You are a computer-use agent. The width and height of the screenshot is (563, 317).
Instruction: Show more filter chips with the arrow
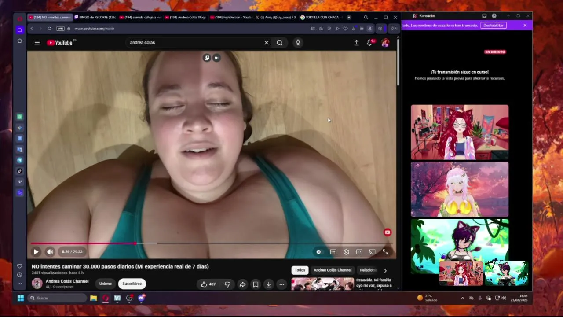(x=385, y=271)
